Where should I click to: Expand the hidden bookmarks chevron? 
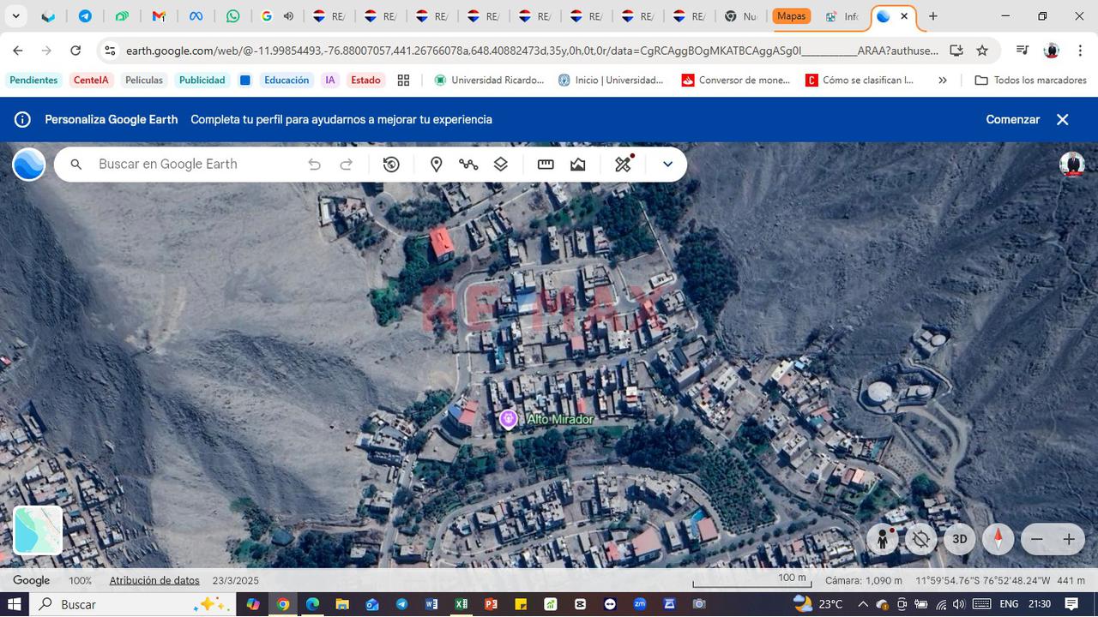pos(943,80)
